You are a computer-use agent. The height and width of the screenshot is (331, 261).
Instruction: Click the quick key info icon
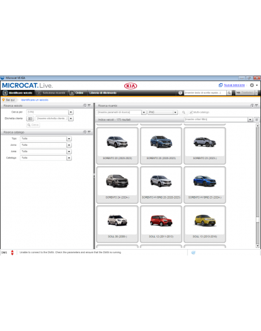click(x=180, y=93)
